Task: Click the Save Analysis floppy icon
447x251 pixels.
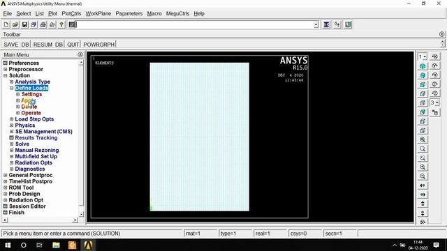Action: click(x=24, y=25)
